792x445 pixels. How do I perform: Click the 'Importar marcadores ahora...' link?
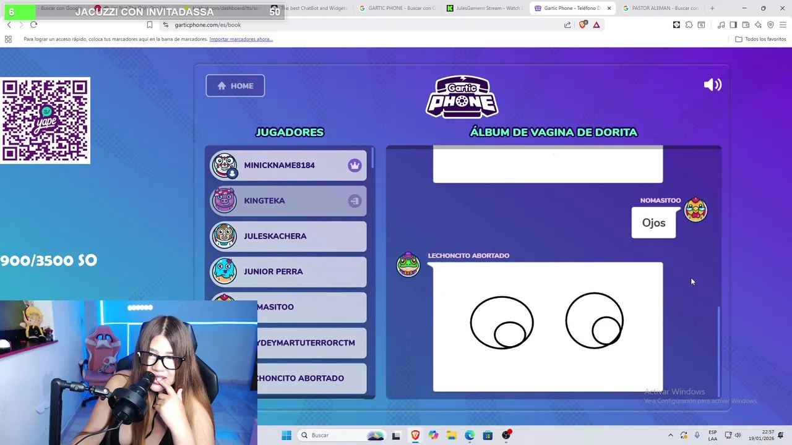(241, 39)
